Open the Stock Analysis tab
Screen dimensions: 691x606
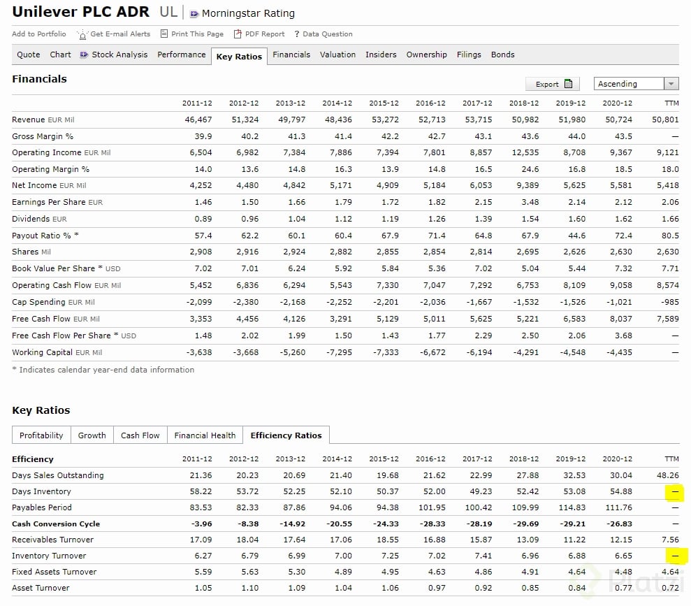point(119,55)
